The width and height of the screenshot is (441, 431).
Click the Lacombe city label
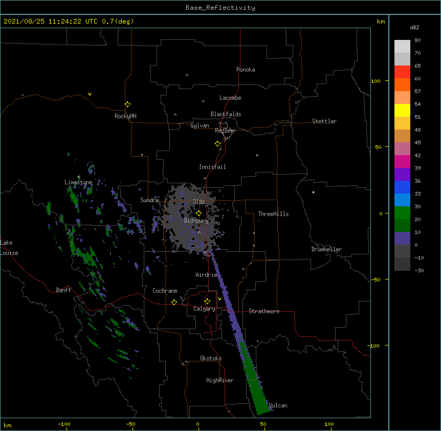(230, 98)
